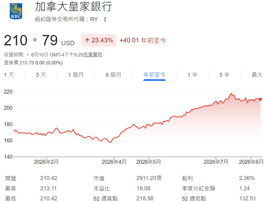Switch to the 5 年 tab
This screenshot has width=264, height=203.
pos(224,74)
